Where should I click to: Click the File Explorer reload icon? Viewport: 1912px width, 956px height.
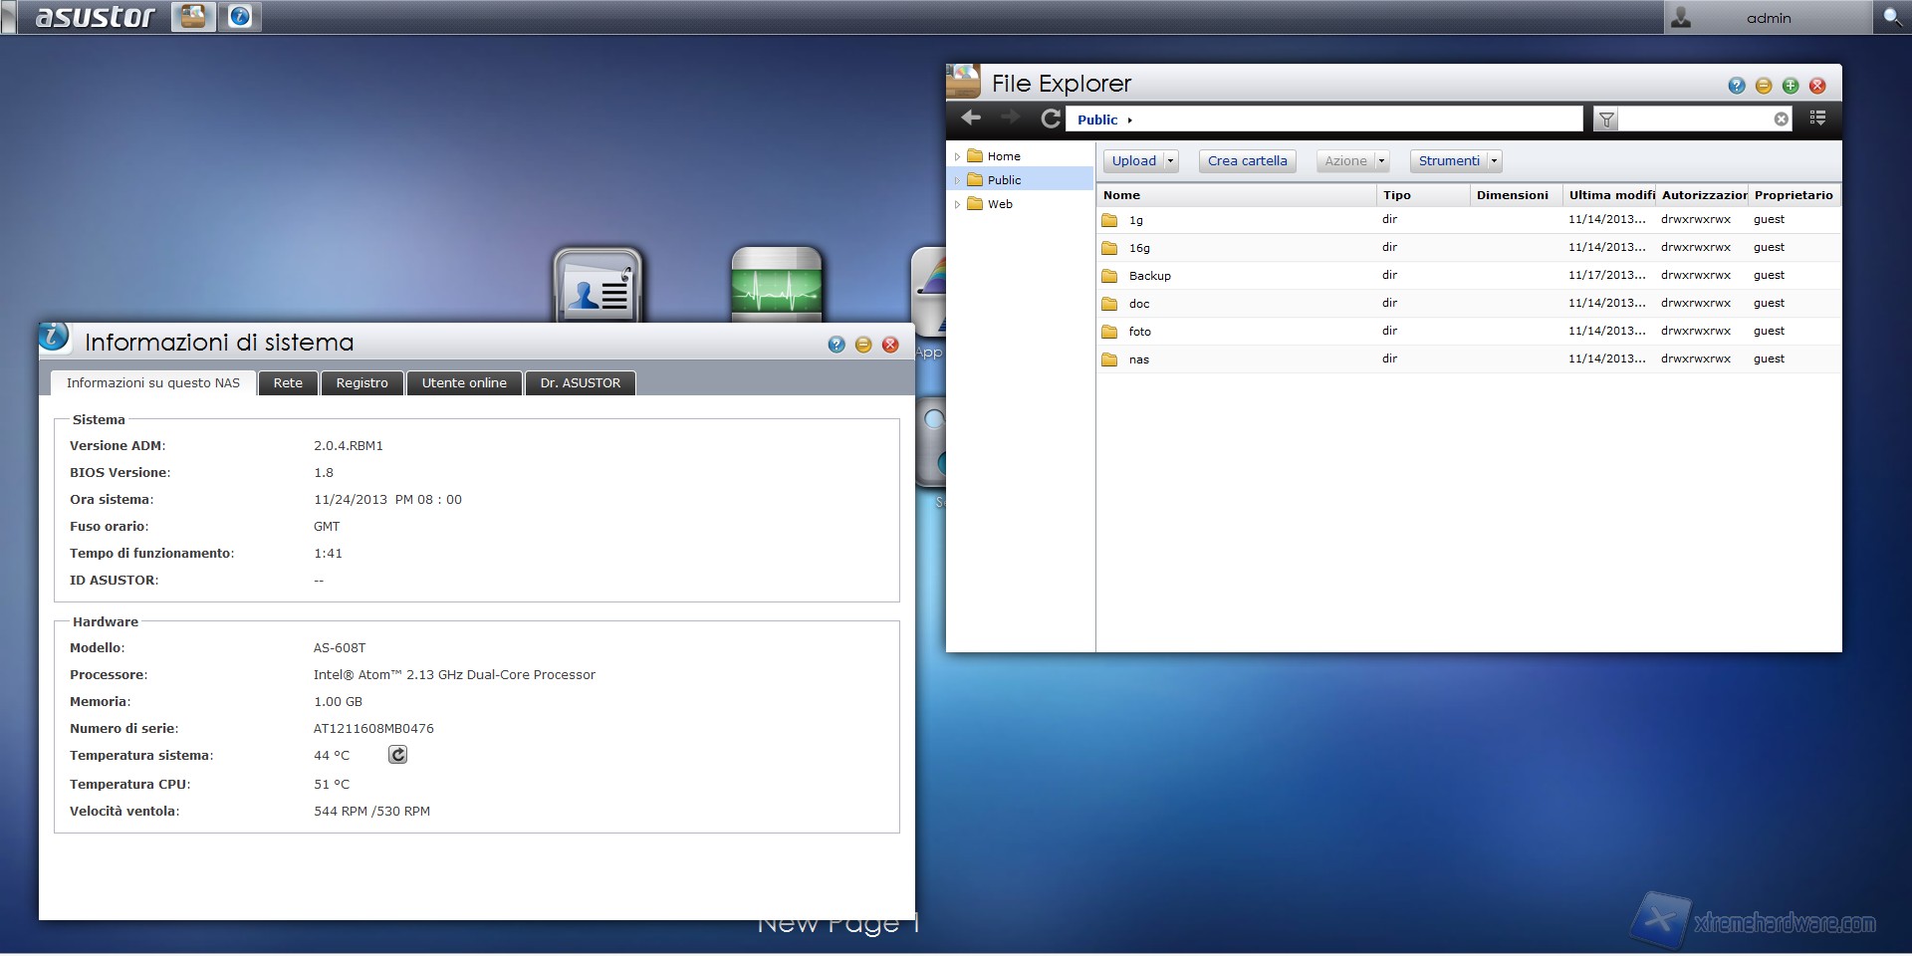tap(1050, 119)
